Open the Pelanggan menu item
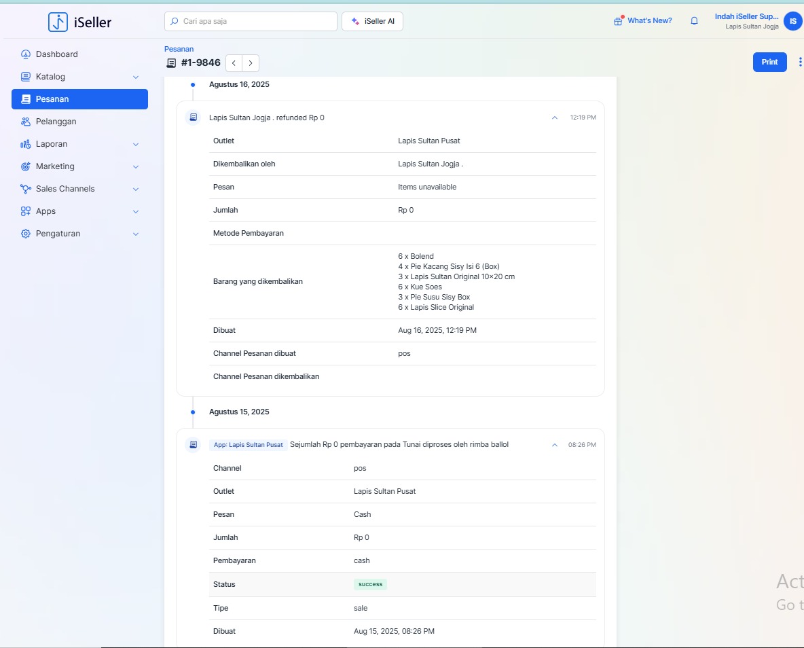 point(79,122)
